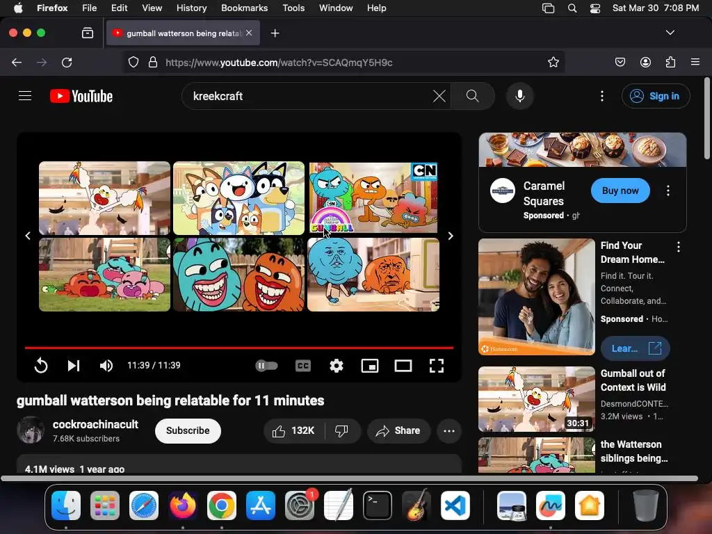Open the tracking protection shield
Screen dimensions: 712x534
point(133,62)
